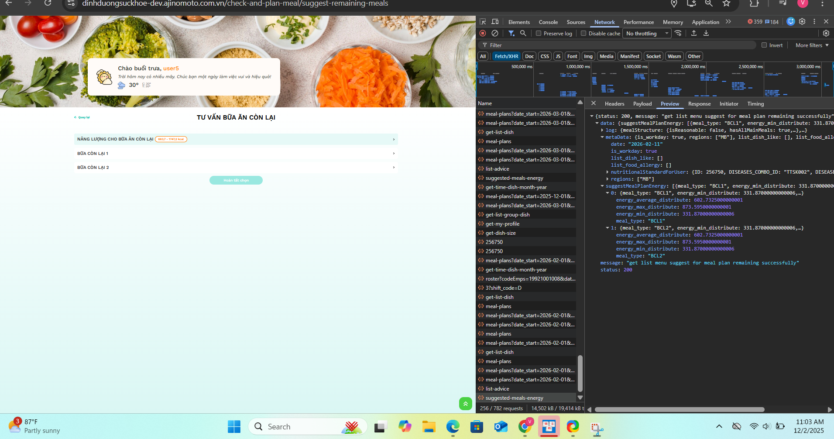Expand the regions array

click(x=607, y=179)
